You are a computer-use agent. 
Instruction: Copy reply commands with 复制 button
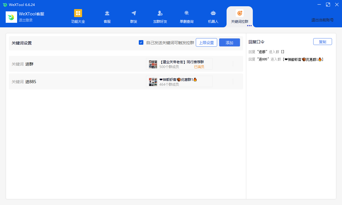click(x=322, y=42)
